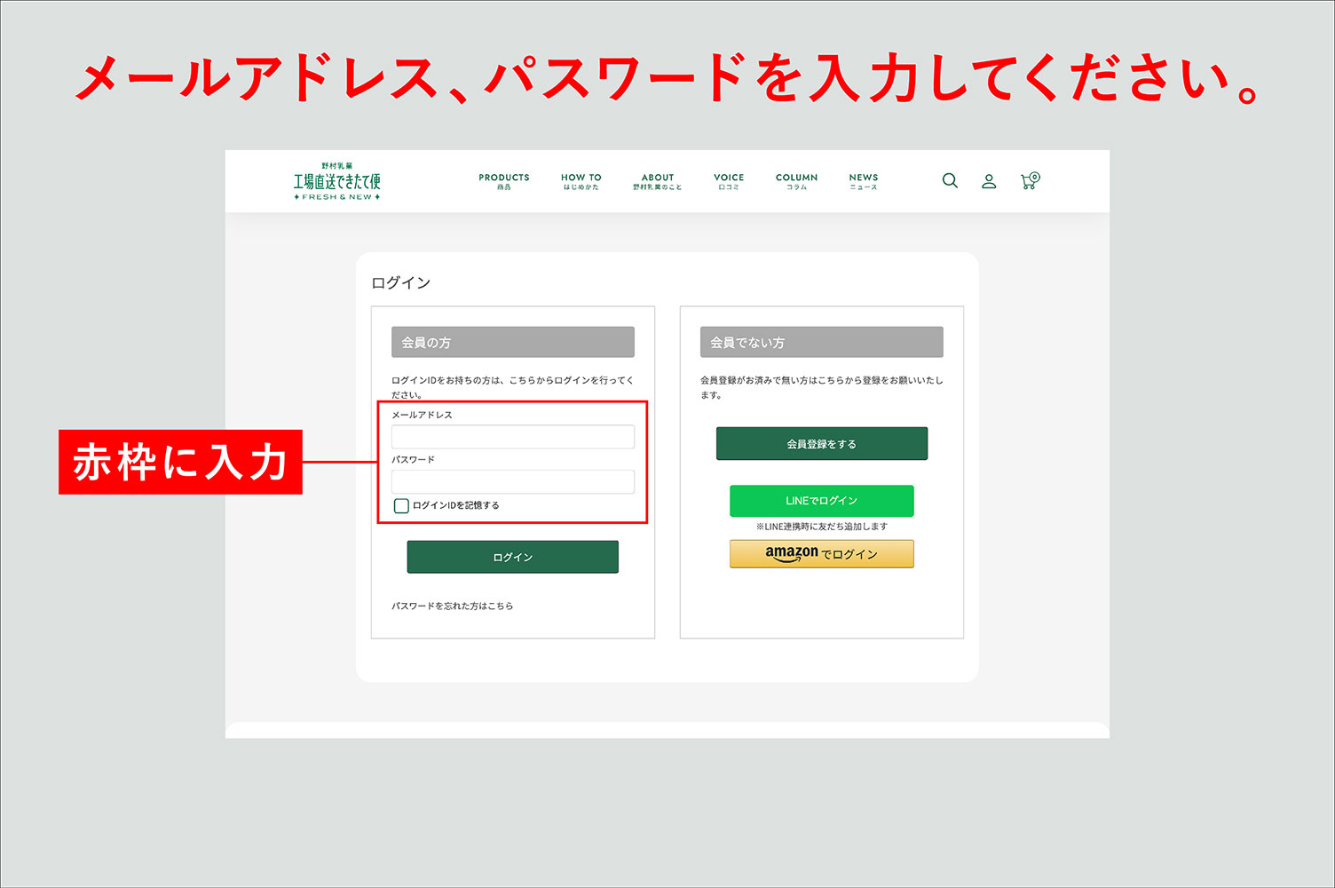Open the HOW TO menu
This screenshot has width=1335, height=888.
click(581, 181)
